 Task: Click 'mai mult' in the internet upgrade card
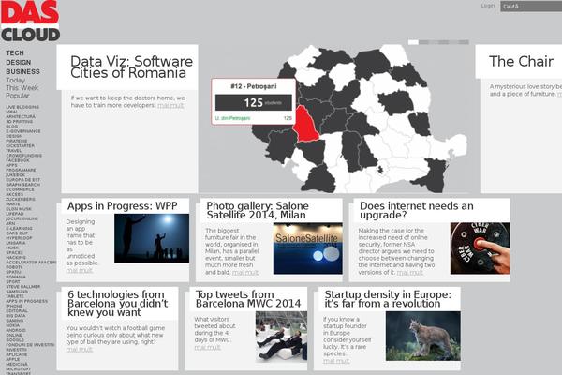tap(409, 273)
